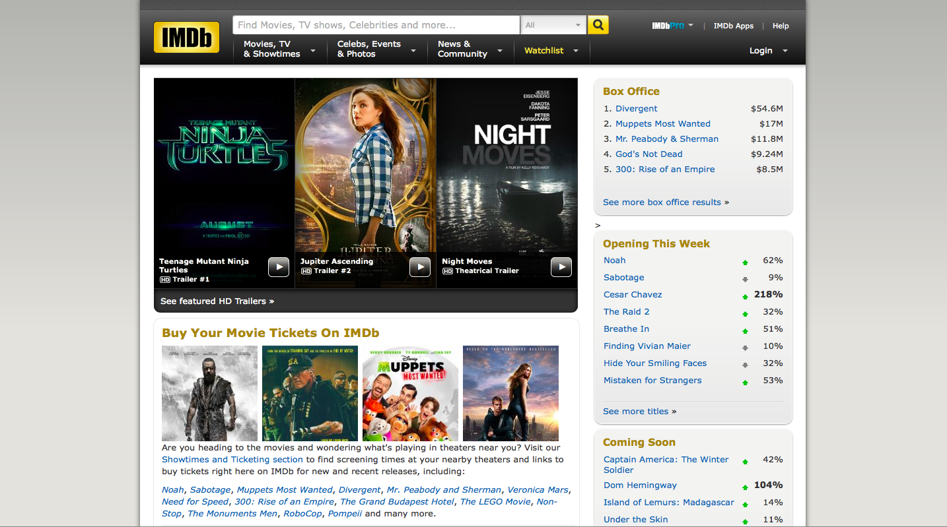The height and width of the screenshot is (527, 947).
Task: Open God's Not Dead box office link
Action: coord(649,154)
